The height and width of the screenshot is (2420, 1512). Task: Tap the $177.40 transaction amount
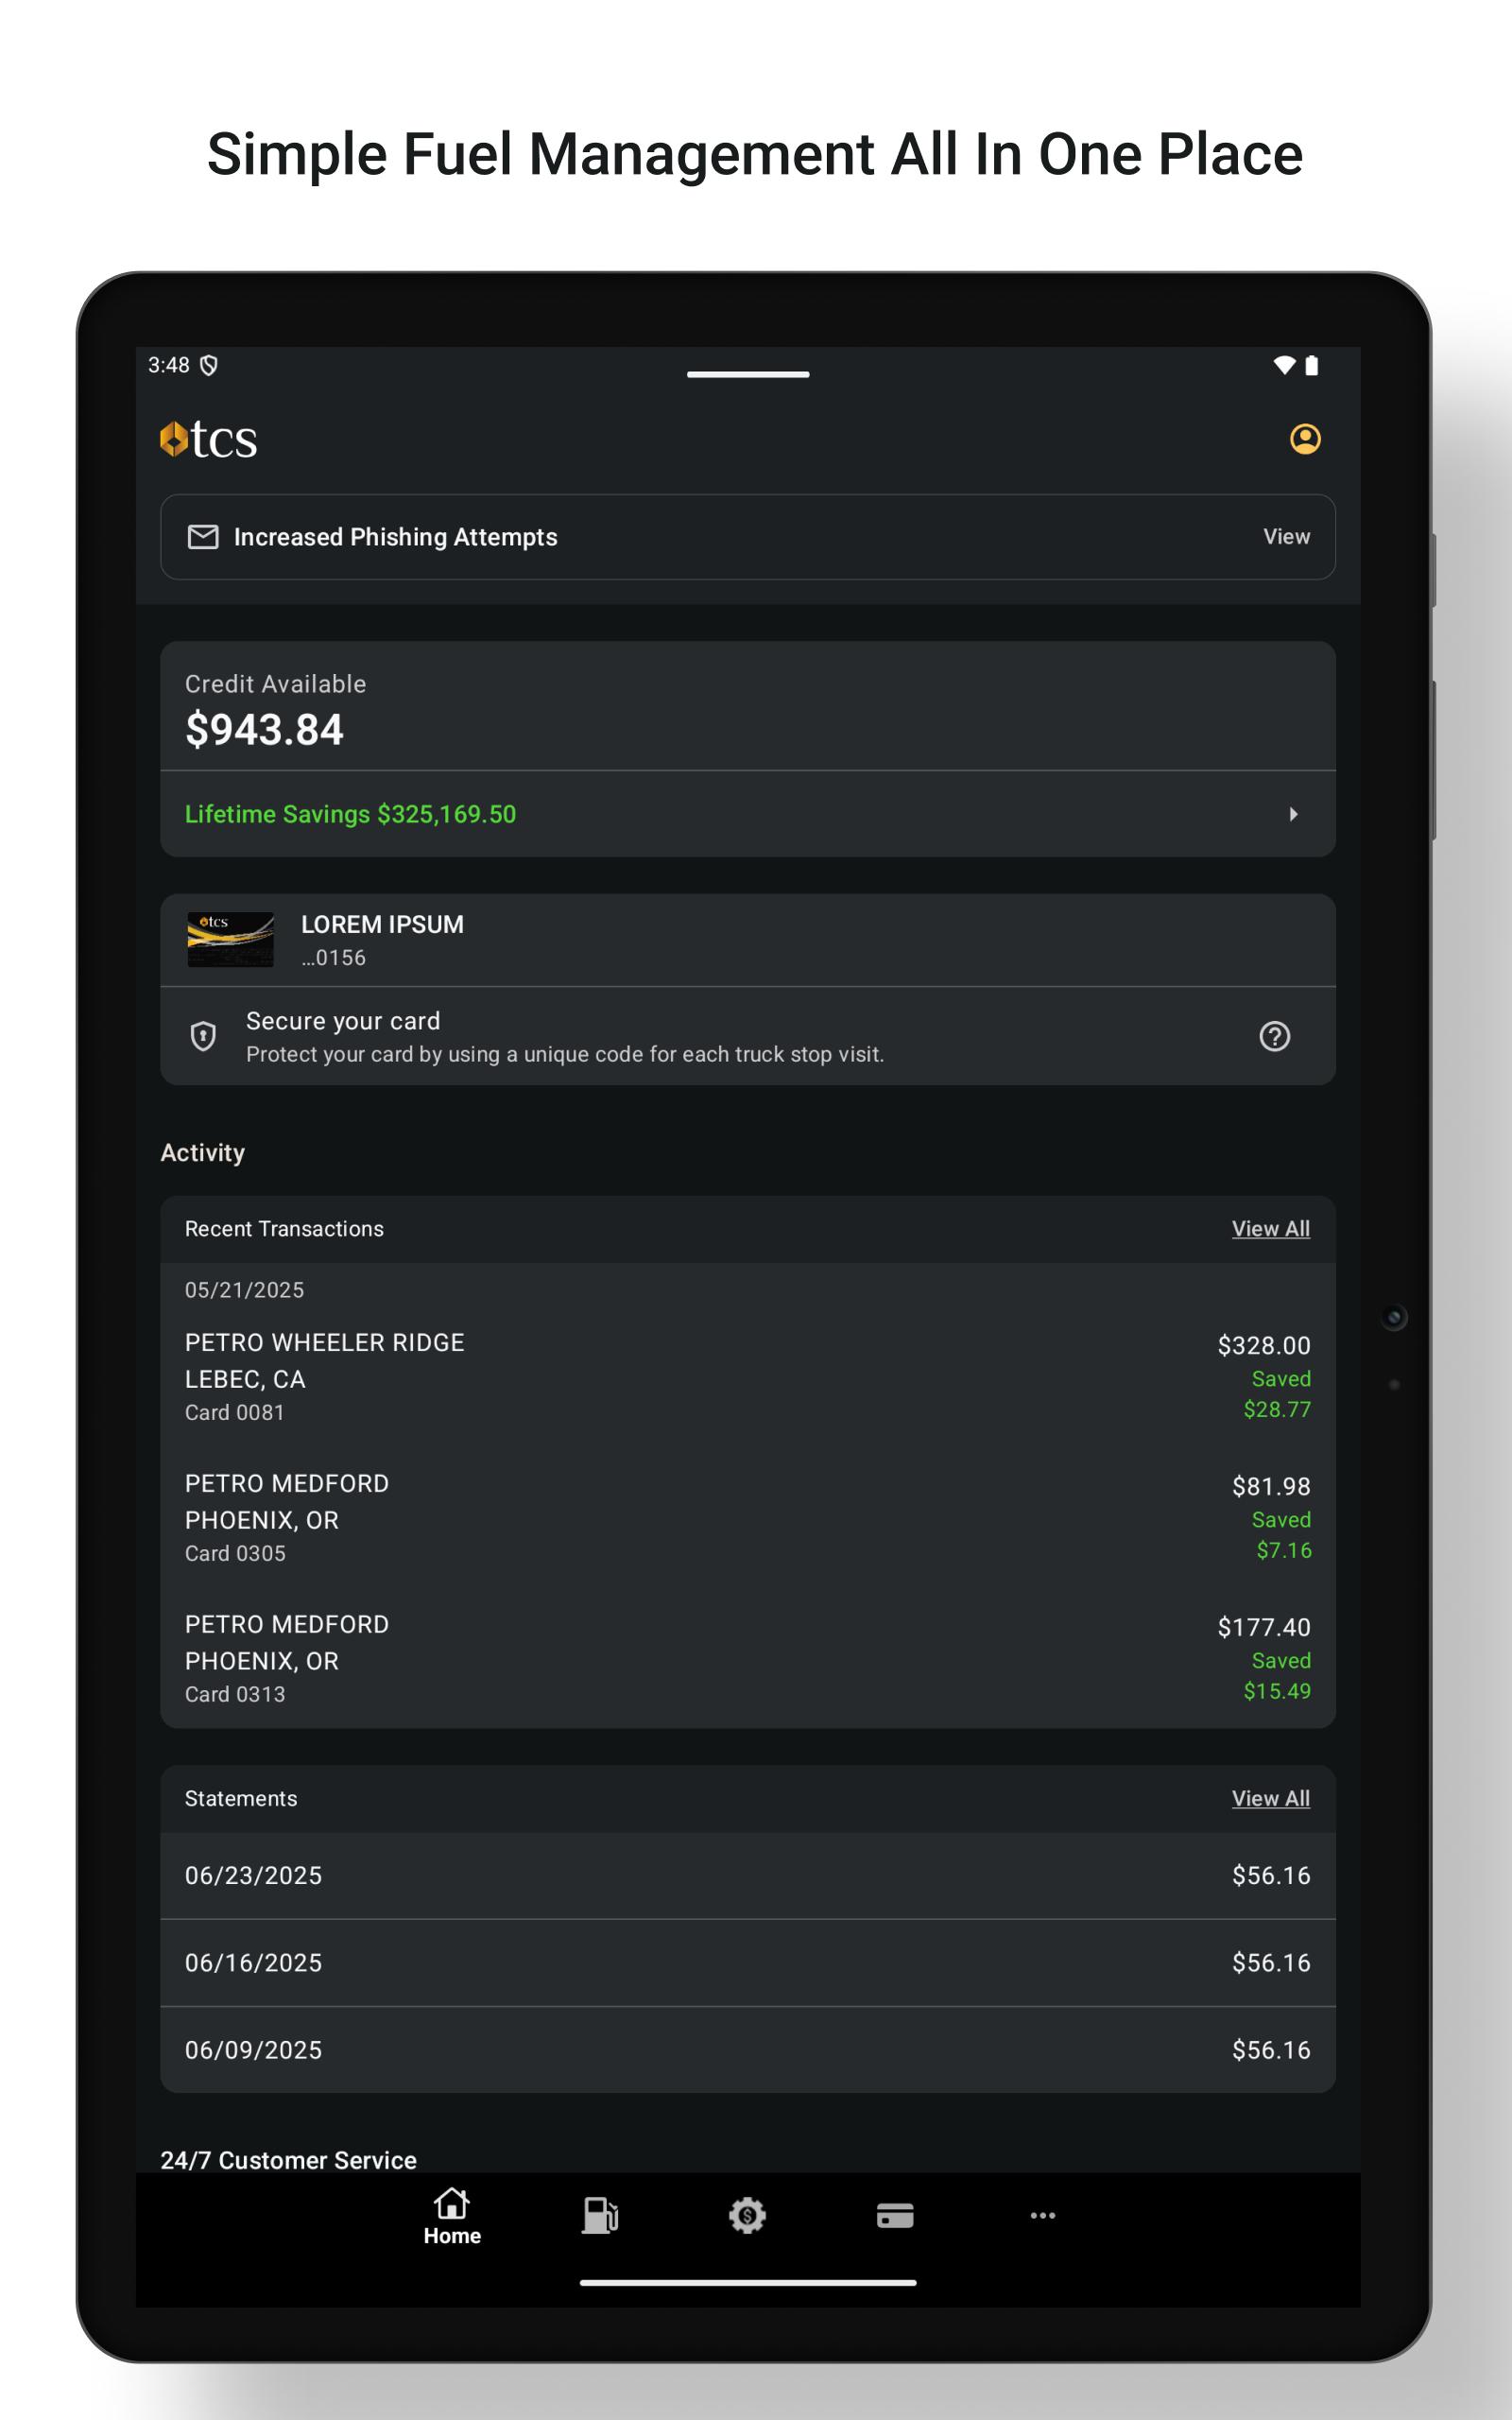pos(1263,1627)
